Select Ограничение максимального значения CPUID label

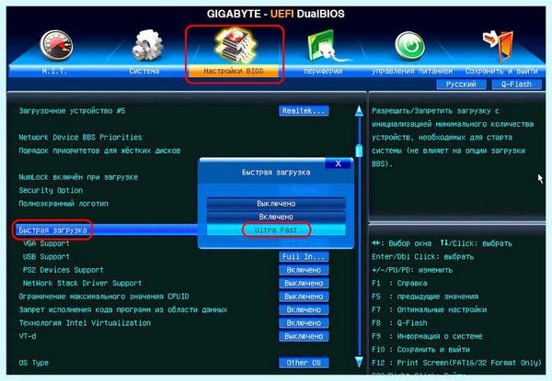point(104,297)
